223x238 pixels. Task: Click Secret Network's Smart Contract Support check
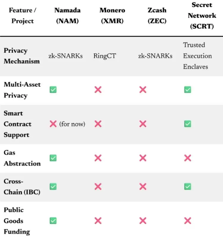[x=187, y=124]
